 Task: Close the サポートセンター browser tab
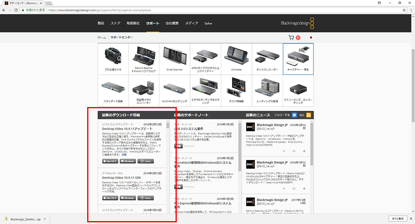click(x=41, y=3)
